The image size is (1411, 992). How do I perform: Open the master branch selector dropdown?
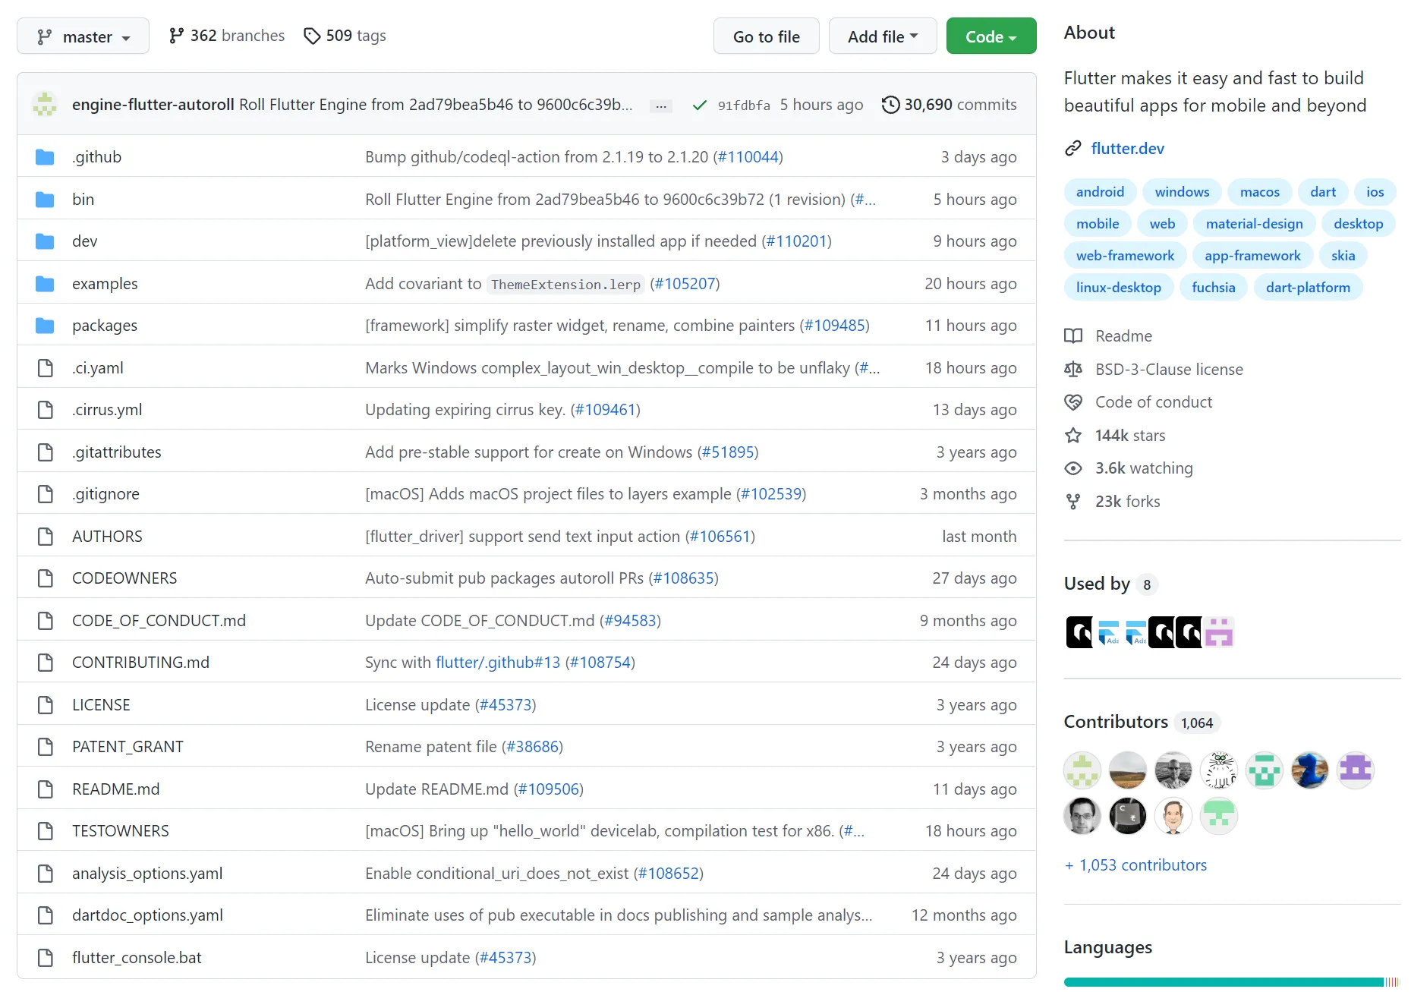[83, 36]
